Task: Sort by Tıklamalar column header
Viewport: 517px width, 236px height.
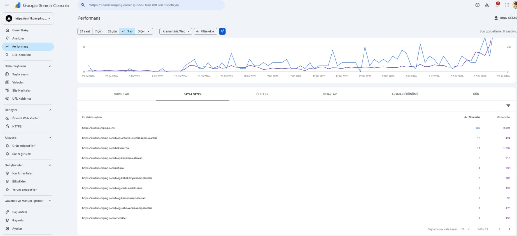Action: click(x=472, y=117)
